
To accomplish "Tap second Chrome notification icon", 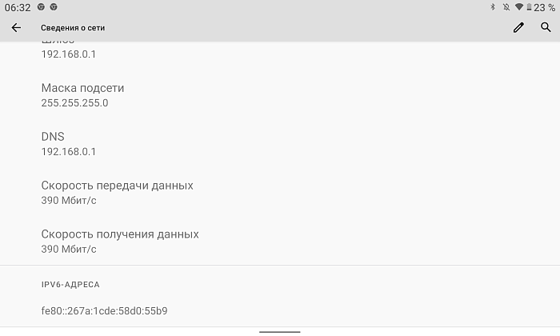I will (54, 6).
